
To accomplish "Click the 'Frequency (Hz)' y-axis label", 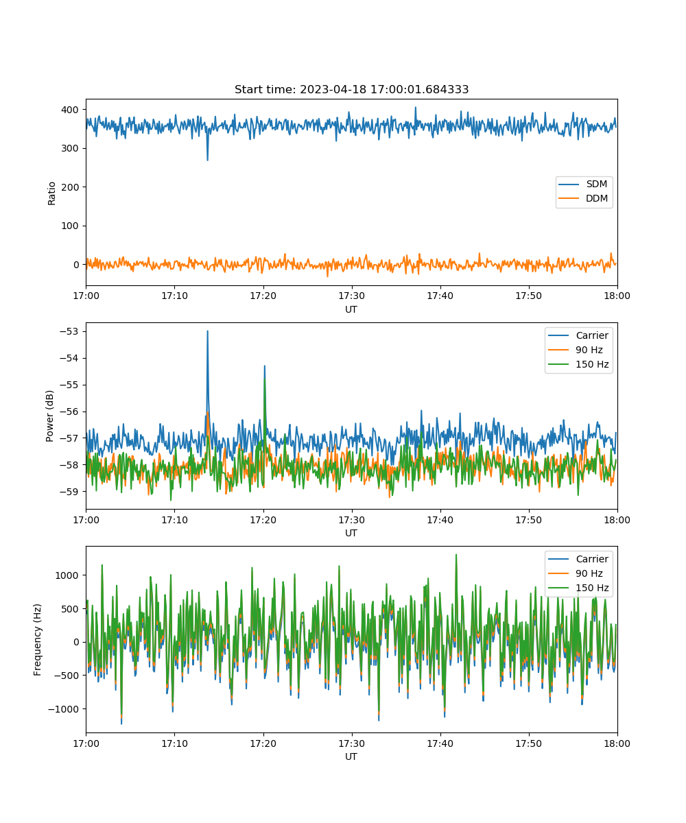I will (38, 639).
